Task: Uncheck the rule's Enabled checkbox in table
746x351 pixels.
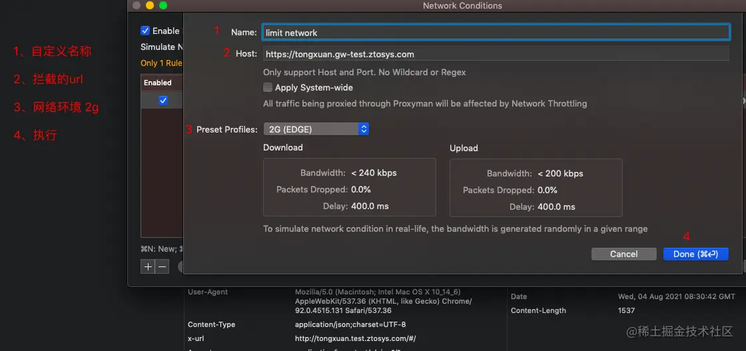Action: pyautogui.click(x=163, y=101)
